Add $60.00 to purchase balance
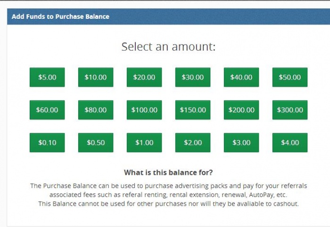The image size is (330, 227). pos(47,110)
